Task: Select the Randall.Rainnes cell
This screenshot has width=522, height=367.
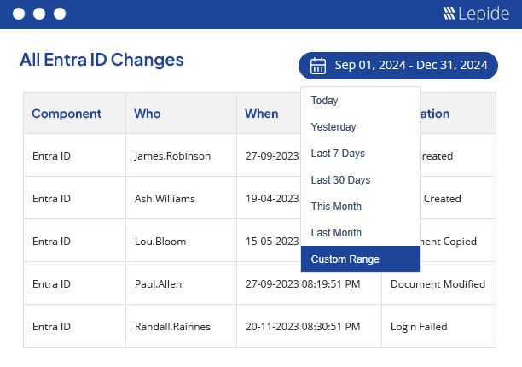Action: tap(181, 326)
